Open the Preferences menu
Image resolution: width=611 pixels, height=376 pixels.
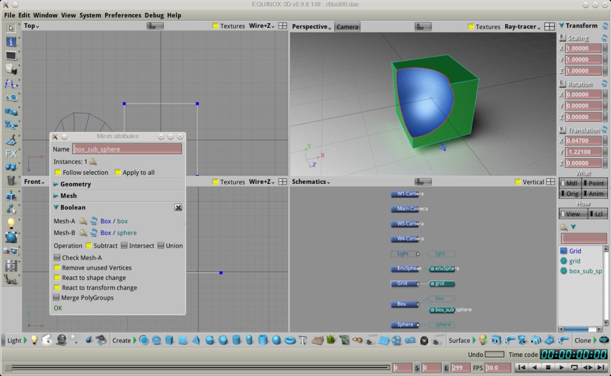(123, 15)
